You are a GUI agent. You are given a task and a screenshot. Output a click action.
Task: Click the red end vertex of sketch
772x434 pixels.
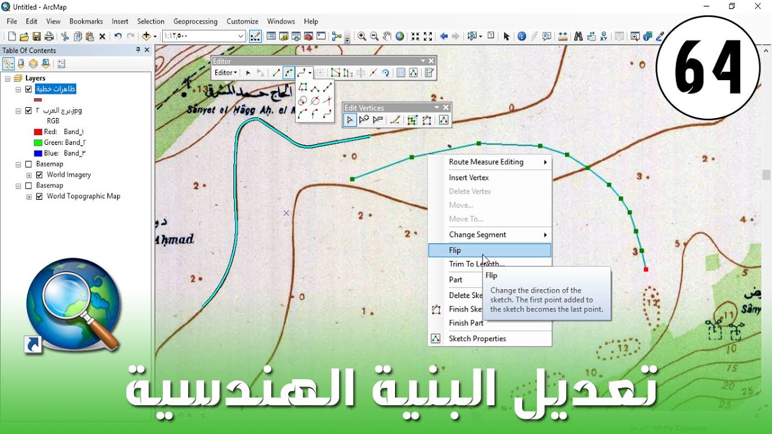tap(646, 269)
